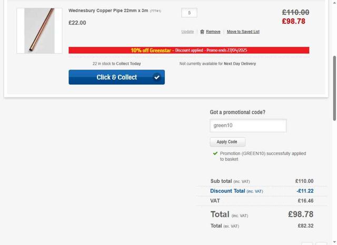The image size is (337, 245).
Task: Focus the promotional code text field
Action: [x=248, y=126]
